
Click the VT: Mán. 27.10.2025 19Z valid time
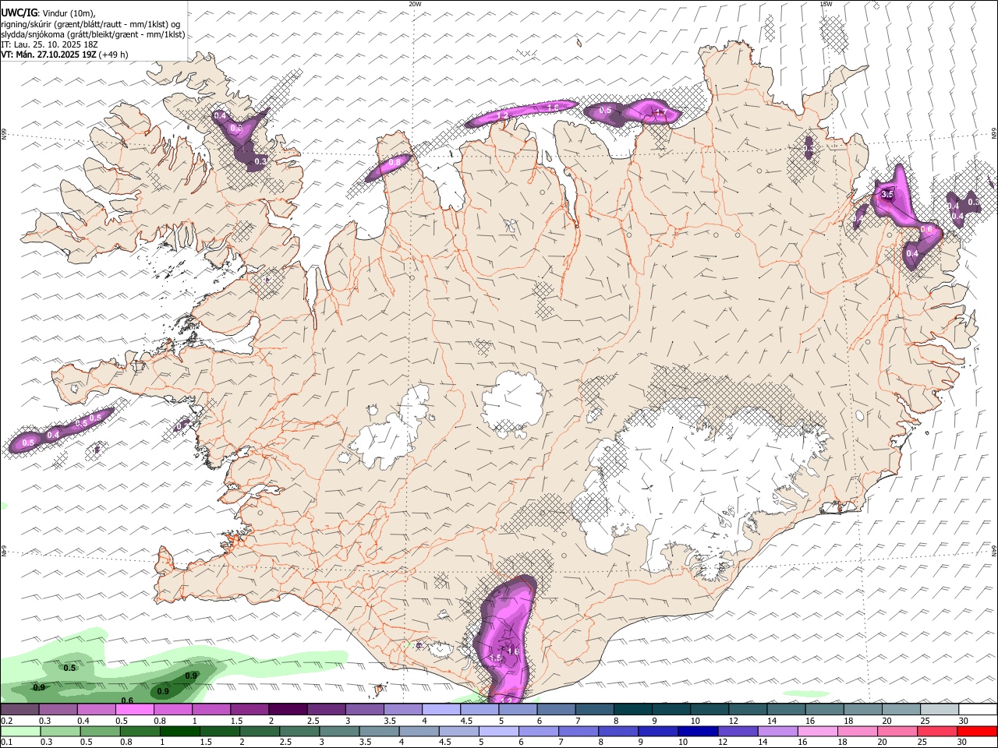click(48, 55)
